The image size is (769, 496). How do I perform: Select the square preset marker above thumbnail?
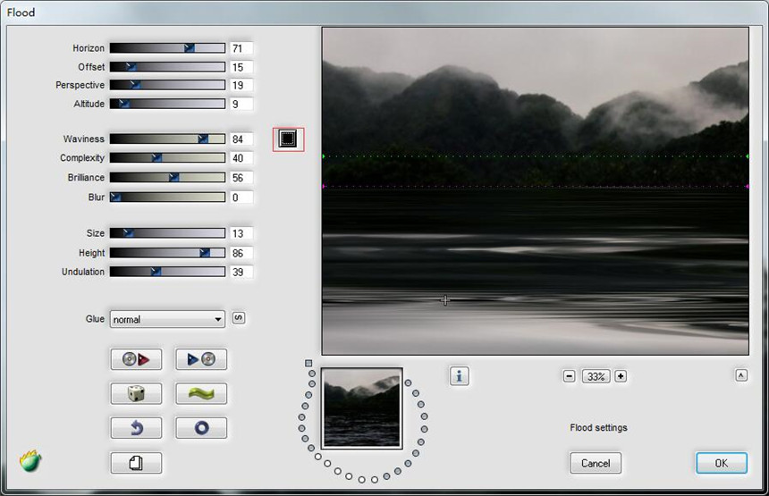click(308, 364)
